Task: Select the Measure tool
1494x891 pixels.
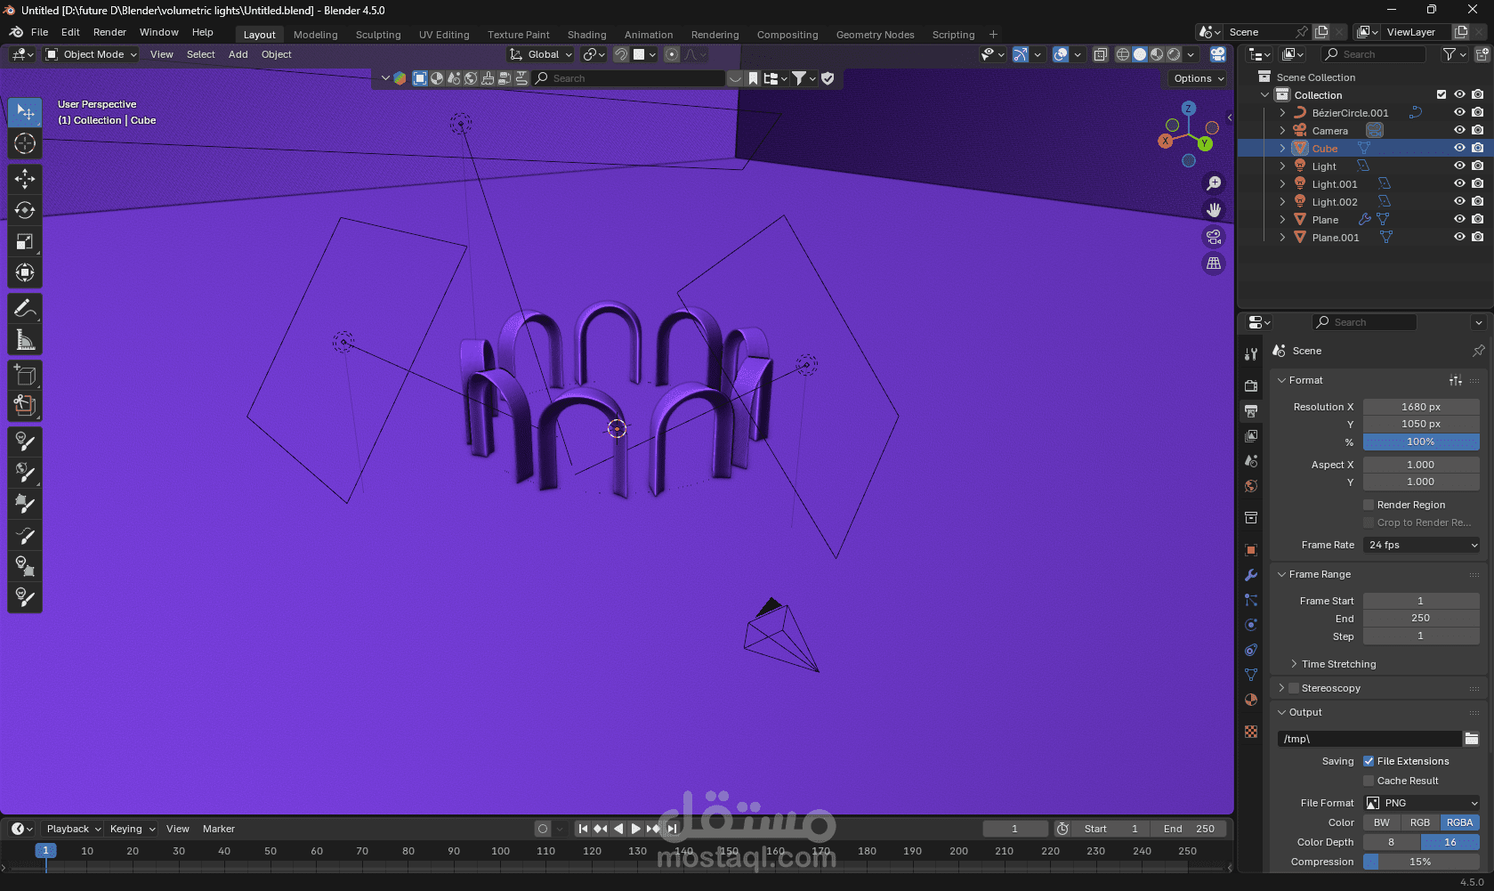Action: click(x=25, y=340)
